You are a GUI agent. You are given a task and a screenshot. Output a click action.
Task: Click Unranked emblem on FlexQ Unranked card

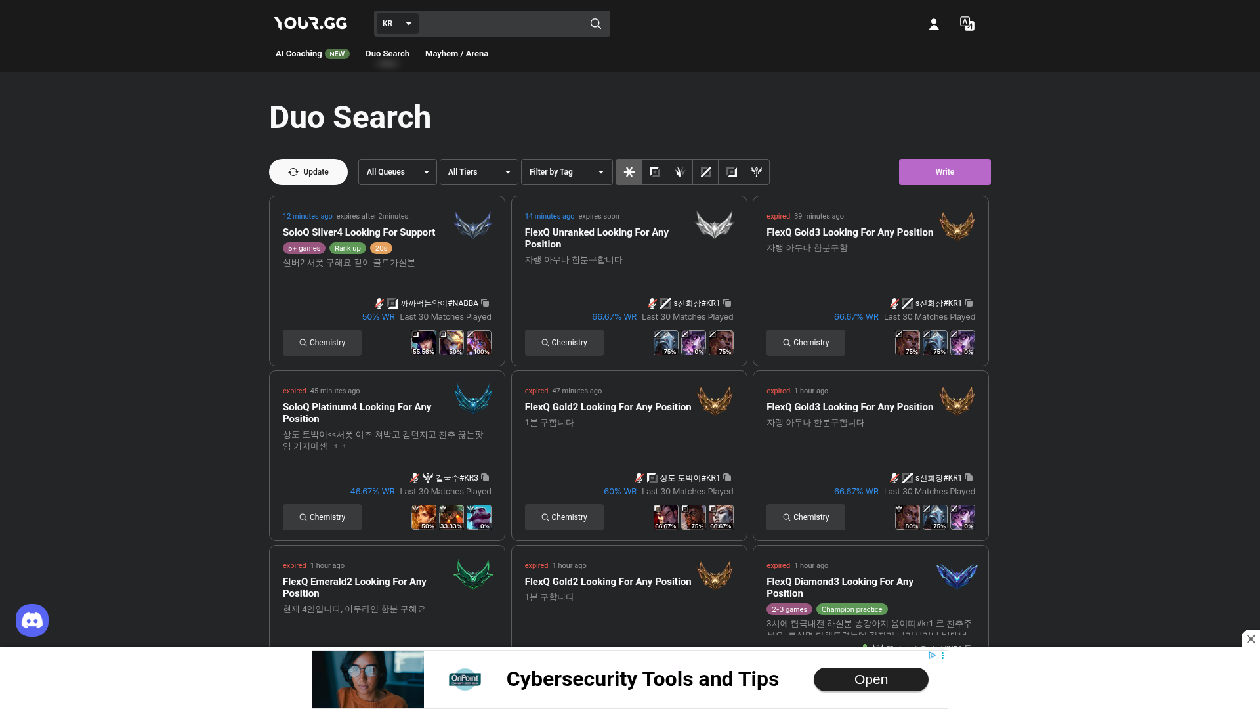(715, 225)
